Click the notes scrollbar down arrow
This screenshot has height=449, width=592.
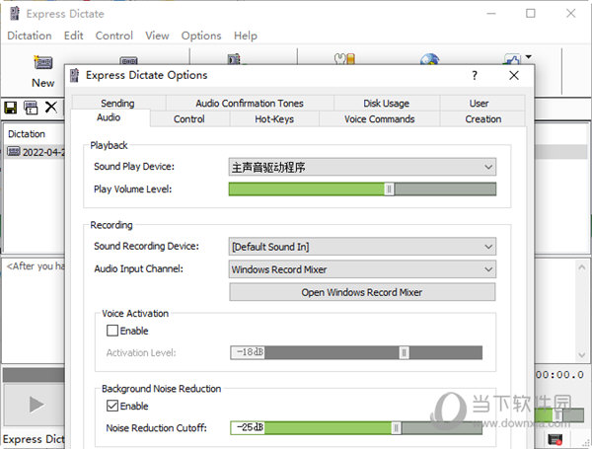click(582, 354)
